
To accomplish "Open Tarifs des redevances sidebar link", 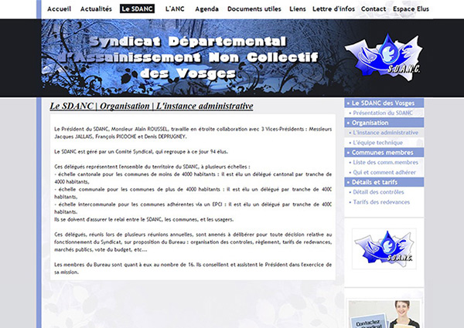I will click(381, 202).
